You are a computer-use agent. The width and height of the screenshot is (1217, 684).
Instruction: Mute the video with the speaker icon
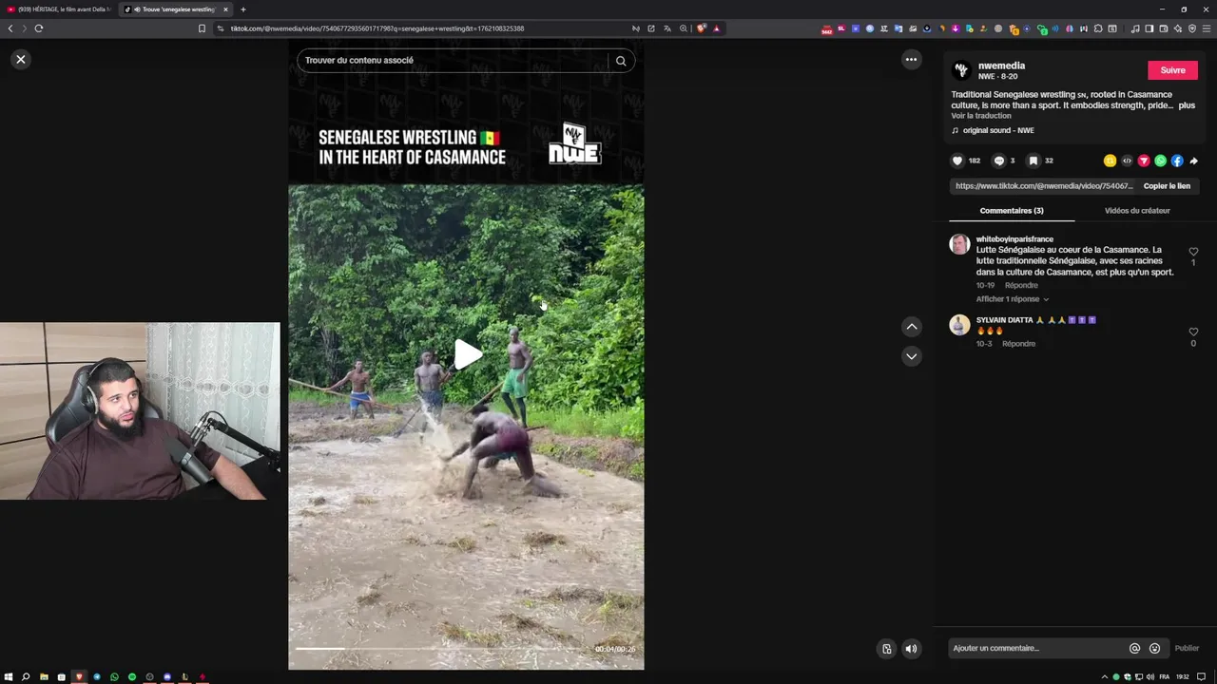coord(911,649)
